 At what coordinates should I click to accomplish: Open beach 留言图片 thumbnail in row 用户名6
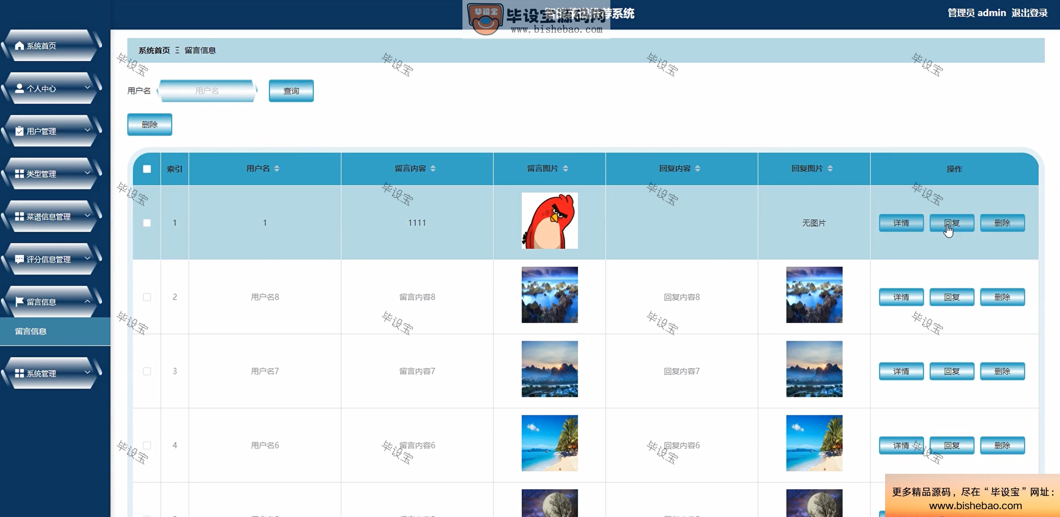[x=550, y=443]
